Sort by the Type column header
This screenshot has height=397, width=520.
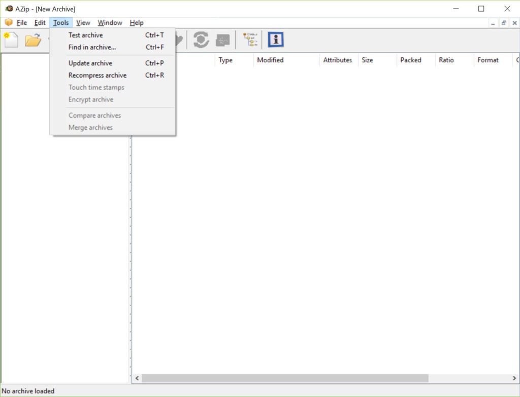tap(234, 60)
